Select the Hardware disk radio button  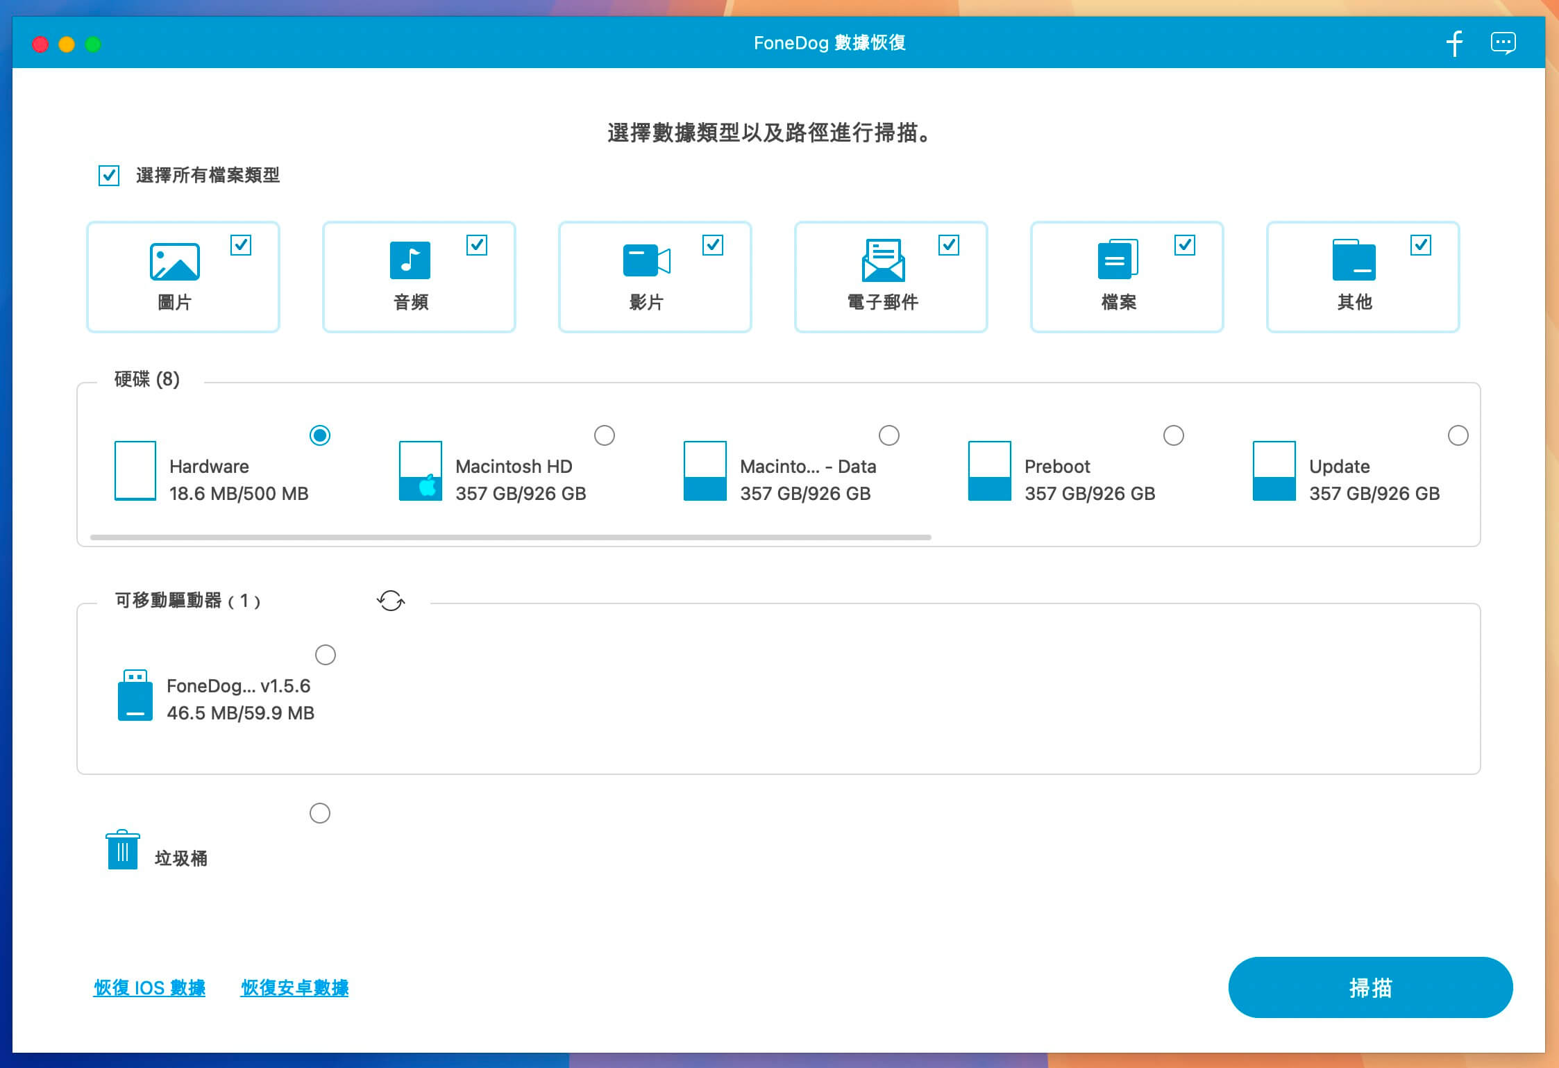[320, 435]
